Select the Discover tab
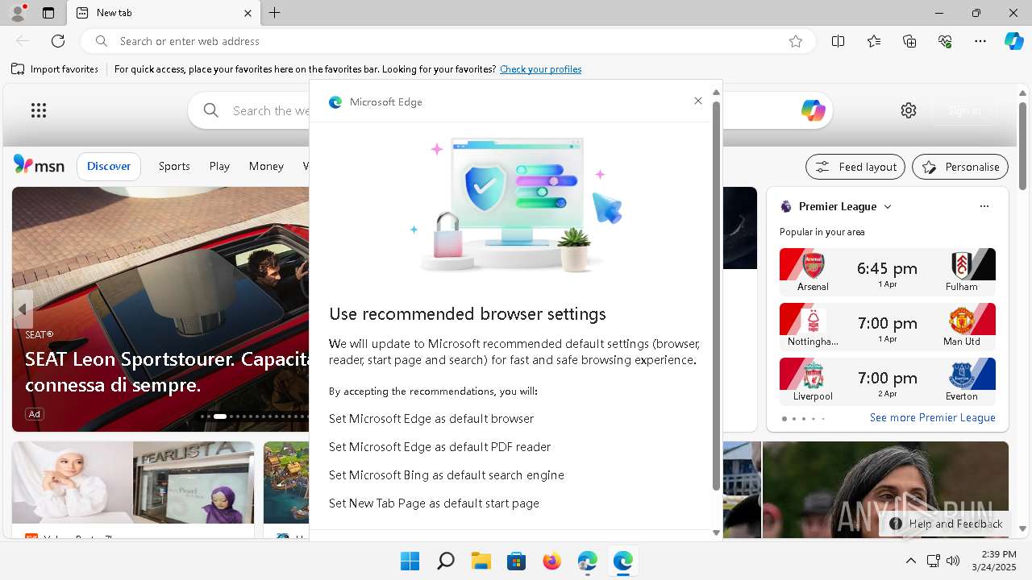The height and width of the screenshot is (580, 1032). [109, 166]
